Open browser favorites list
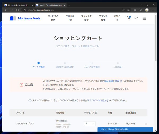Viewport: 159px width, 134px height. pos(135,10)
